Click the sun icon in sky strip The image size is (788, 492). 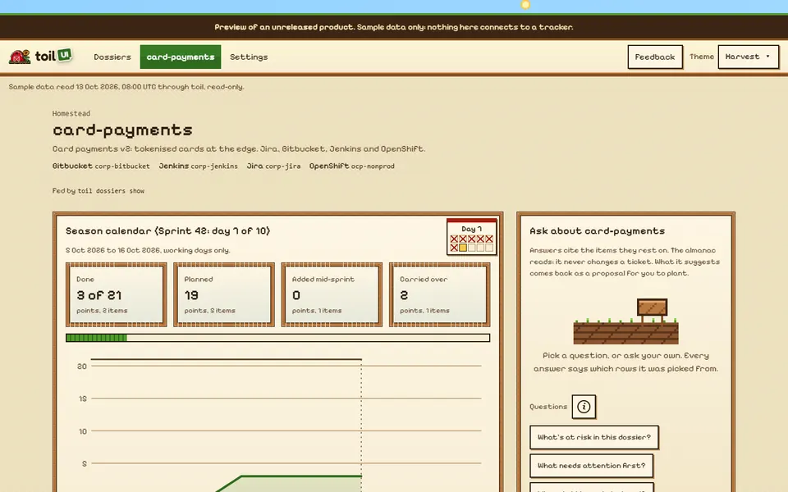coord(525,5)
